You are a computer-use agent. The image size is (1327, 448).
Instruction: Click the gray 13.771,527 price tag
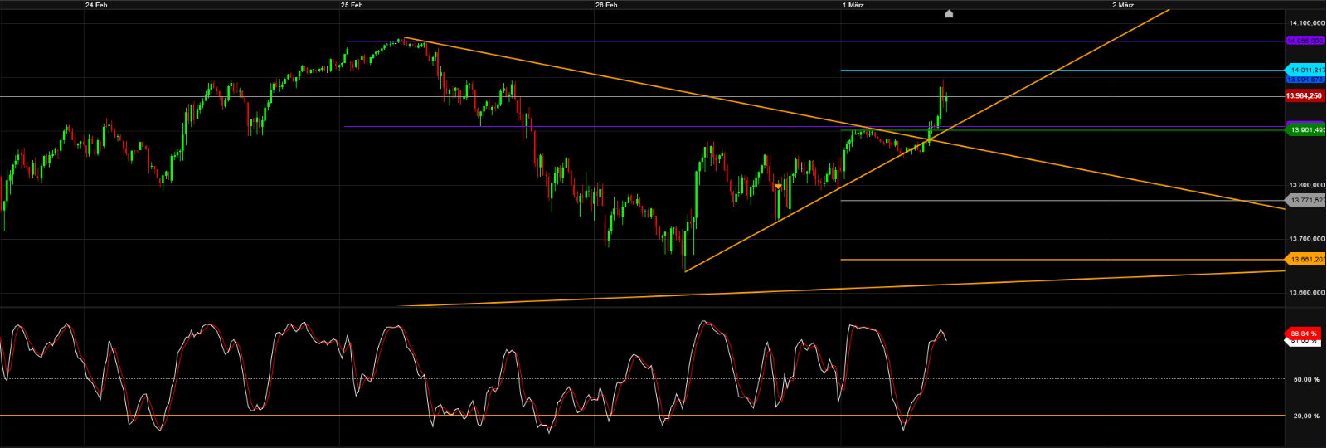coord(1305,200)
